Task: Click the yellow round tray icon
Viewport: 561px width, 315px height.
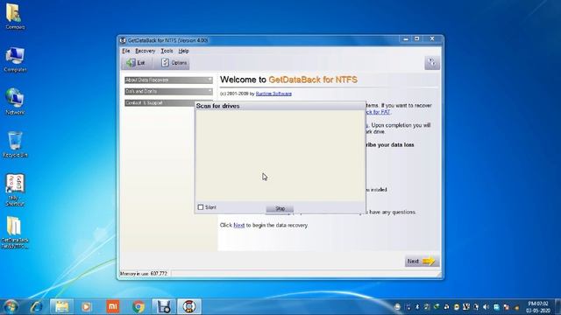Action: (457, 307)
